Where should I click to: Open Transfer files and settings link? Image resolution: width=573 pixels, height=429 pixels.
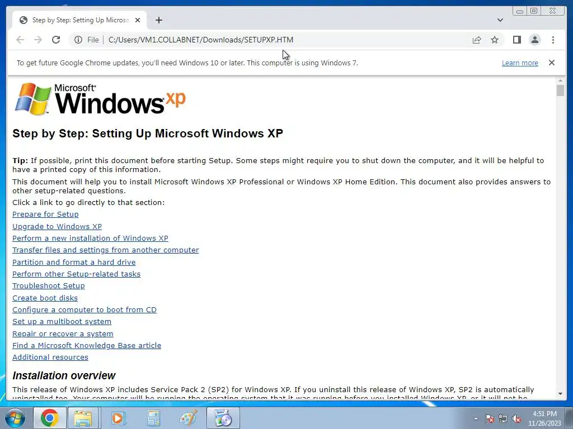106,250
